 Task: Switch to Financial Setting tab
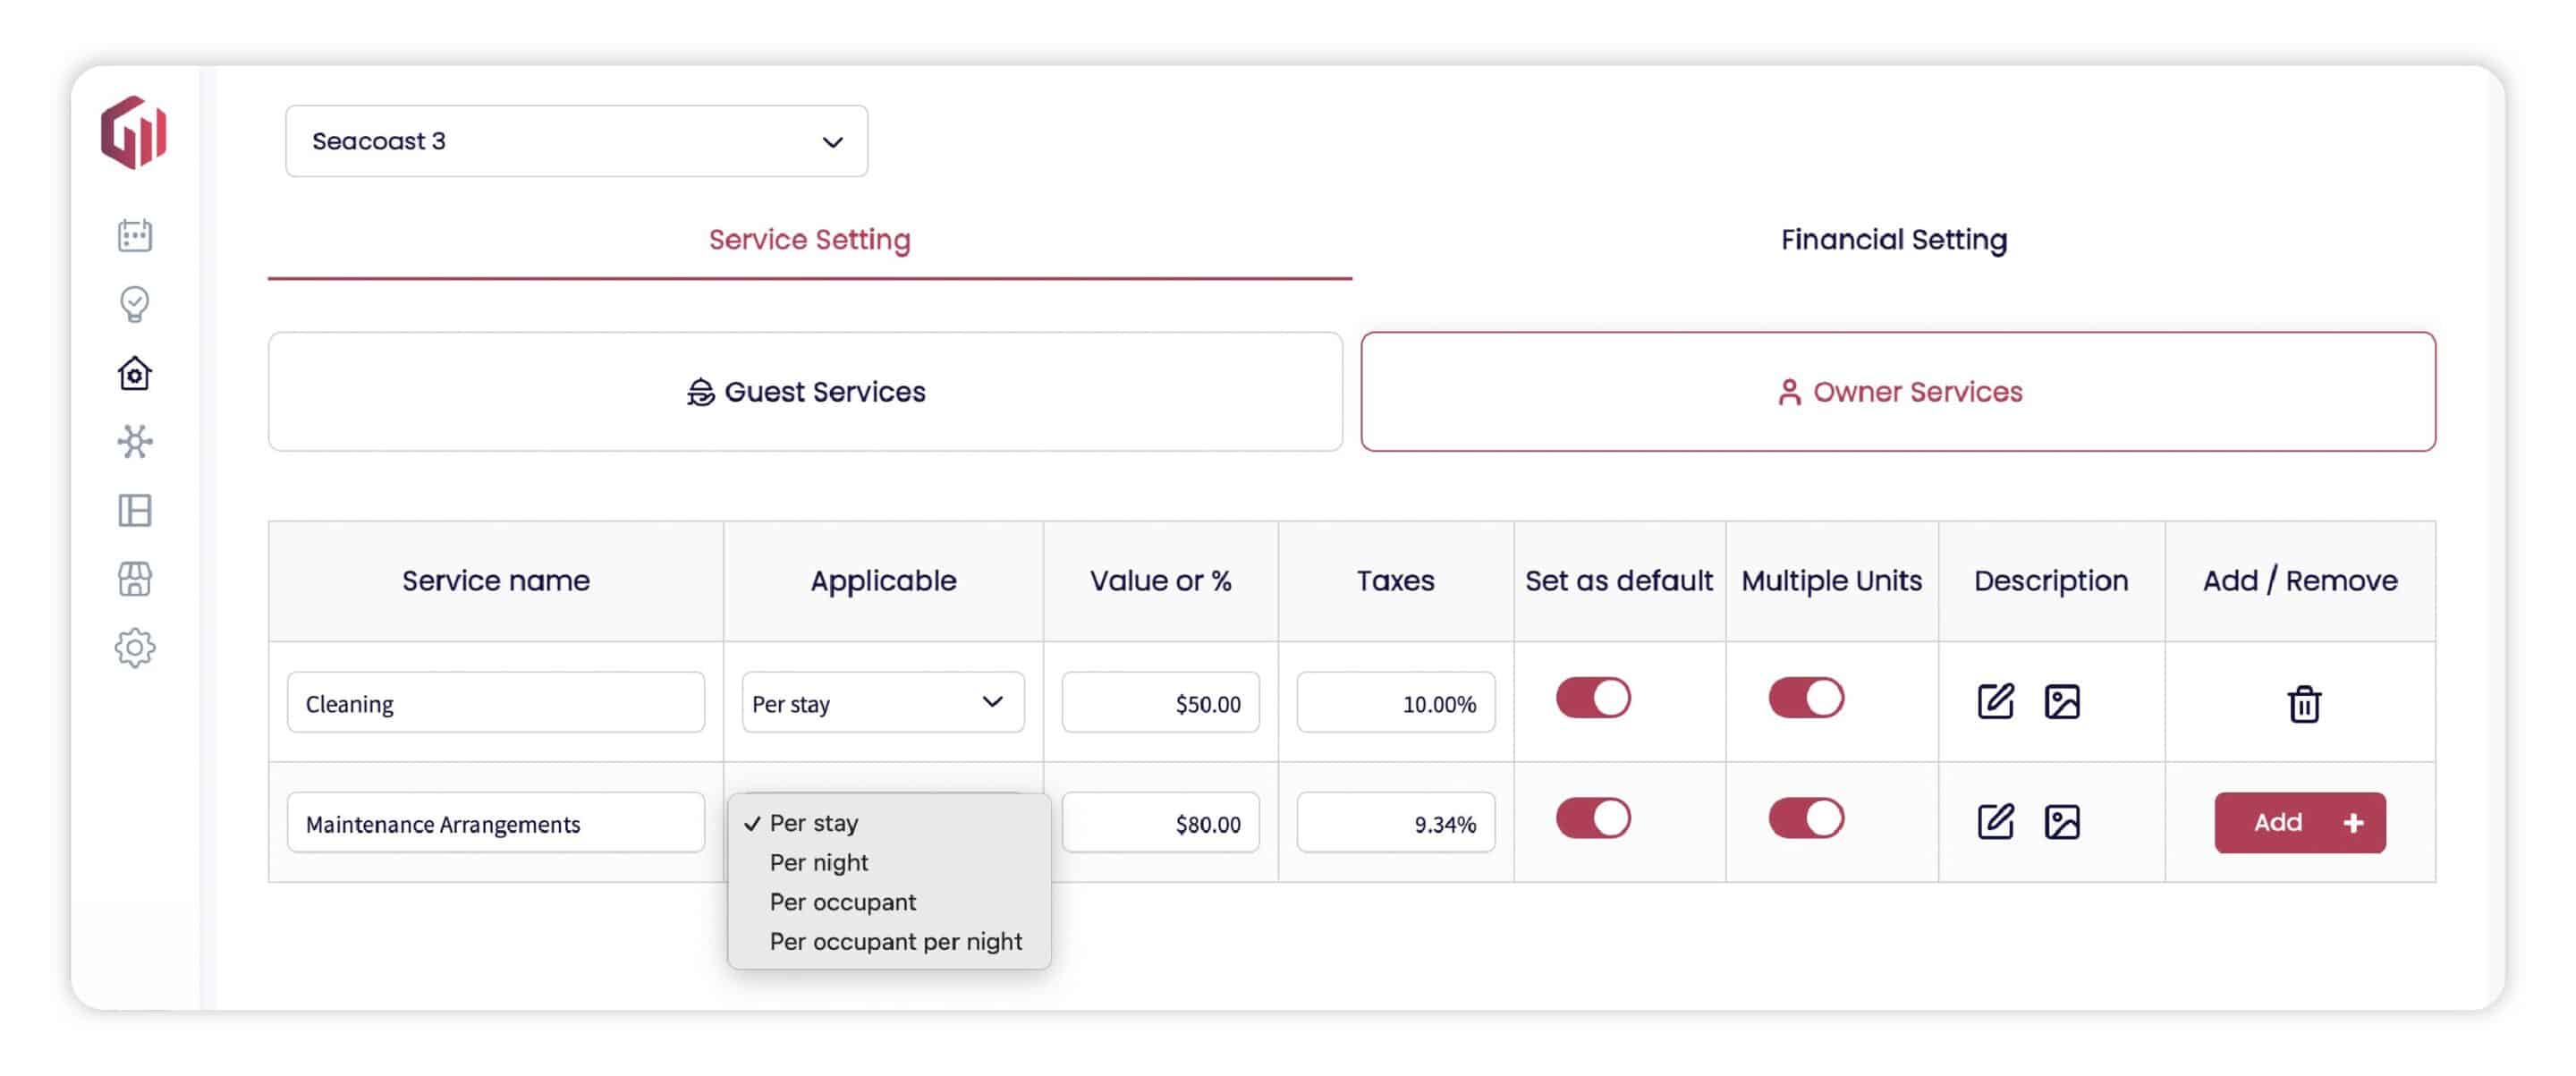click(x=1894, y=240)
